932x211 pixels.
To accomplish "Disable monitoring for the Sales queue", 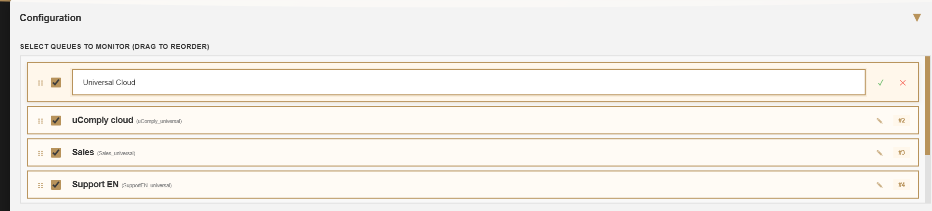I will (x=56, y=153).
